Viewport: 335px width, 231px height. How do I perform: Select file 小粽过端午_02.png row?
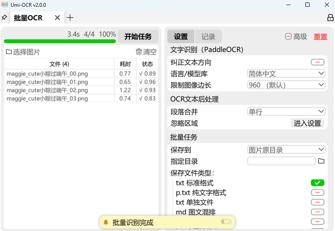(81, 90)
